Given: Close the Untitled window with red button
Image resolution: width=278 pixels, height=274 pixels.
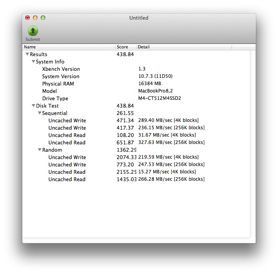Looking at the screenshot, I should point(27,18).
